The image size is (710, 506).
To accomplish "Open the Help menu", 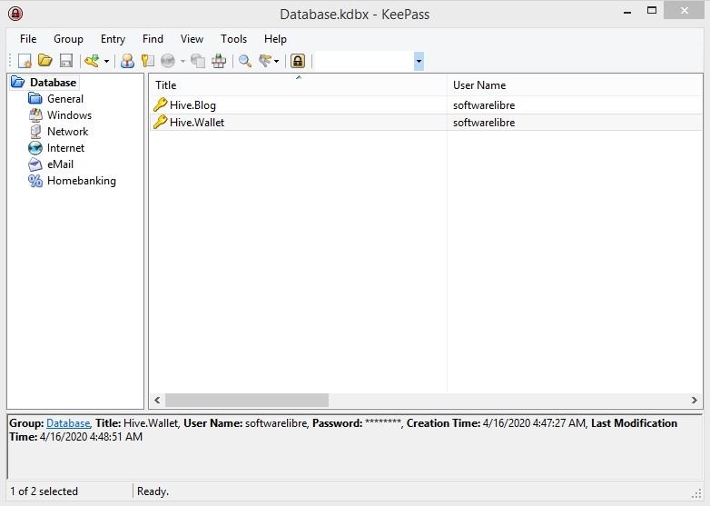I will (x=275, y=39).
